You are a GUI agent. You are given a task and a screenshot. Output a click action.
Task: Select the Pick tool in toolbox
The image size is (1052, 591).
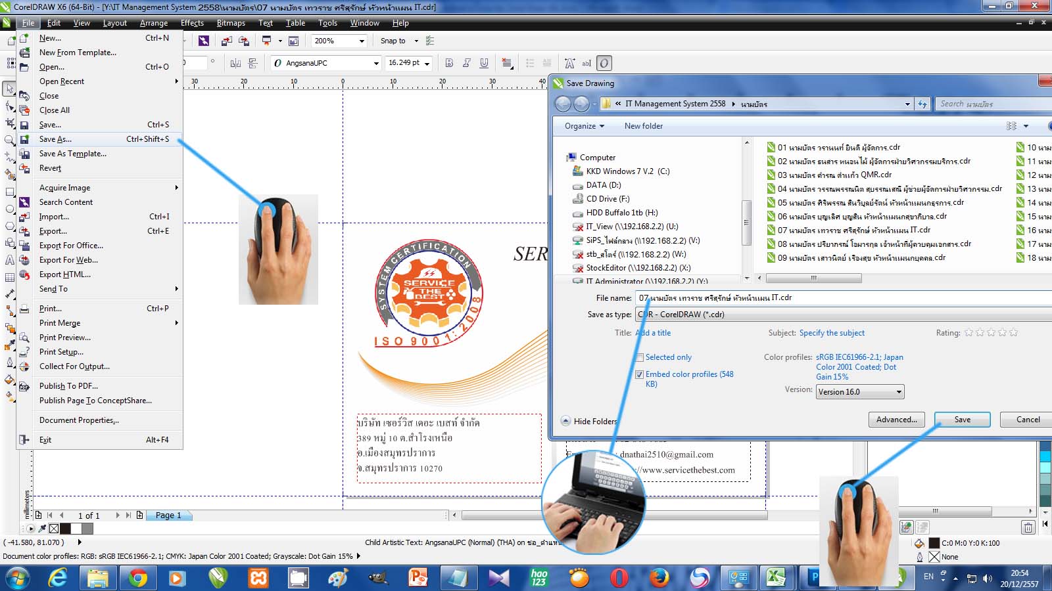tap(9, 89)
